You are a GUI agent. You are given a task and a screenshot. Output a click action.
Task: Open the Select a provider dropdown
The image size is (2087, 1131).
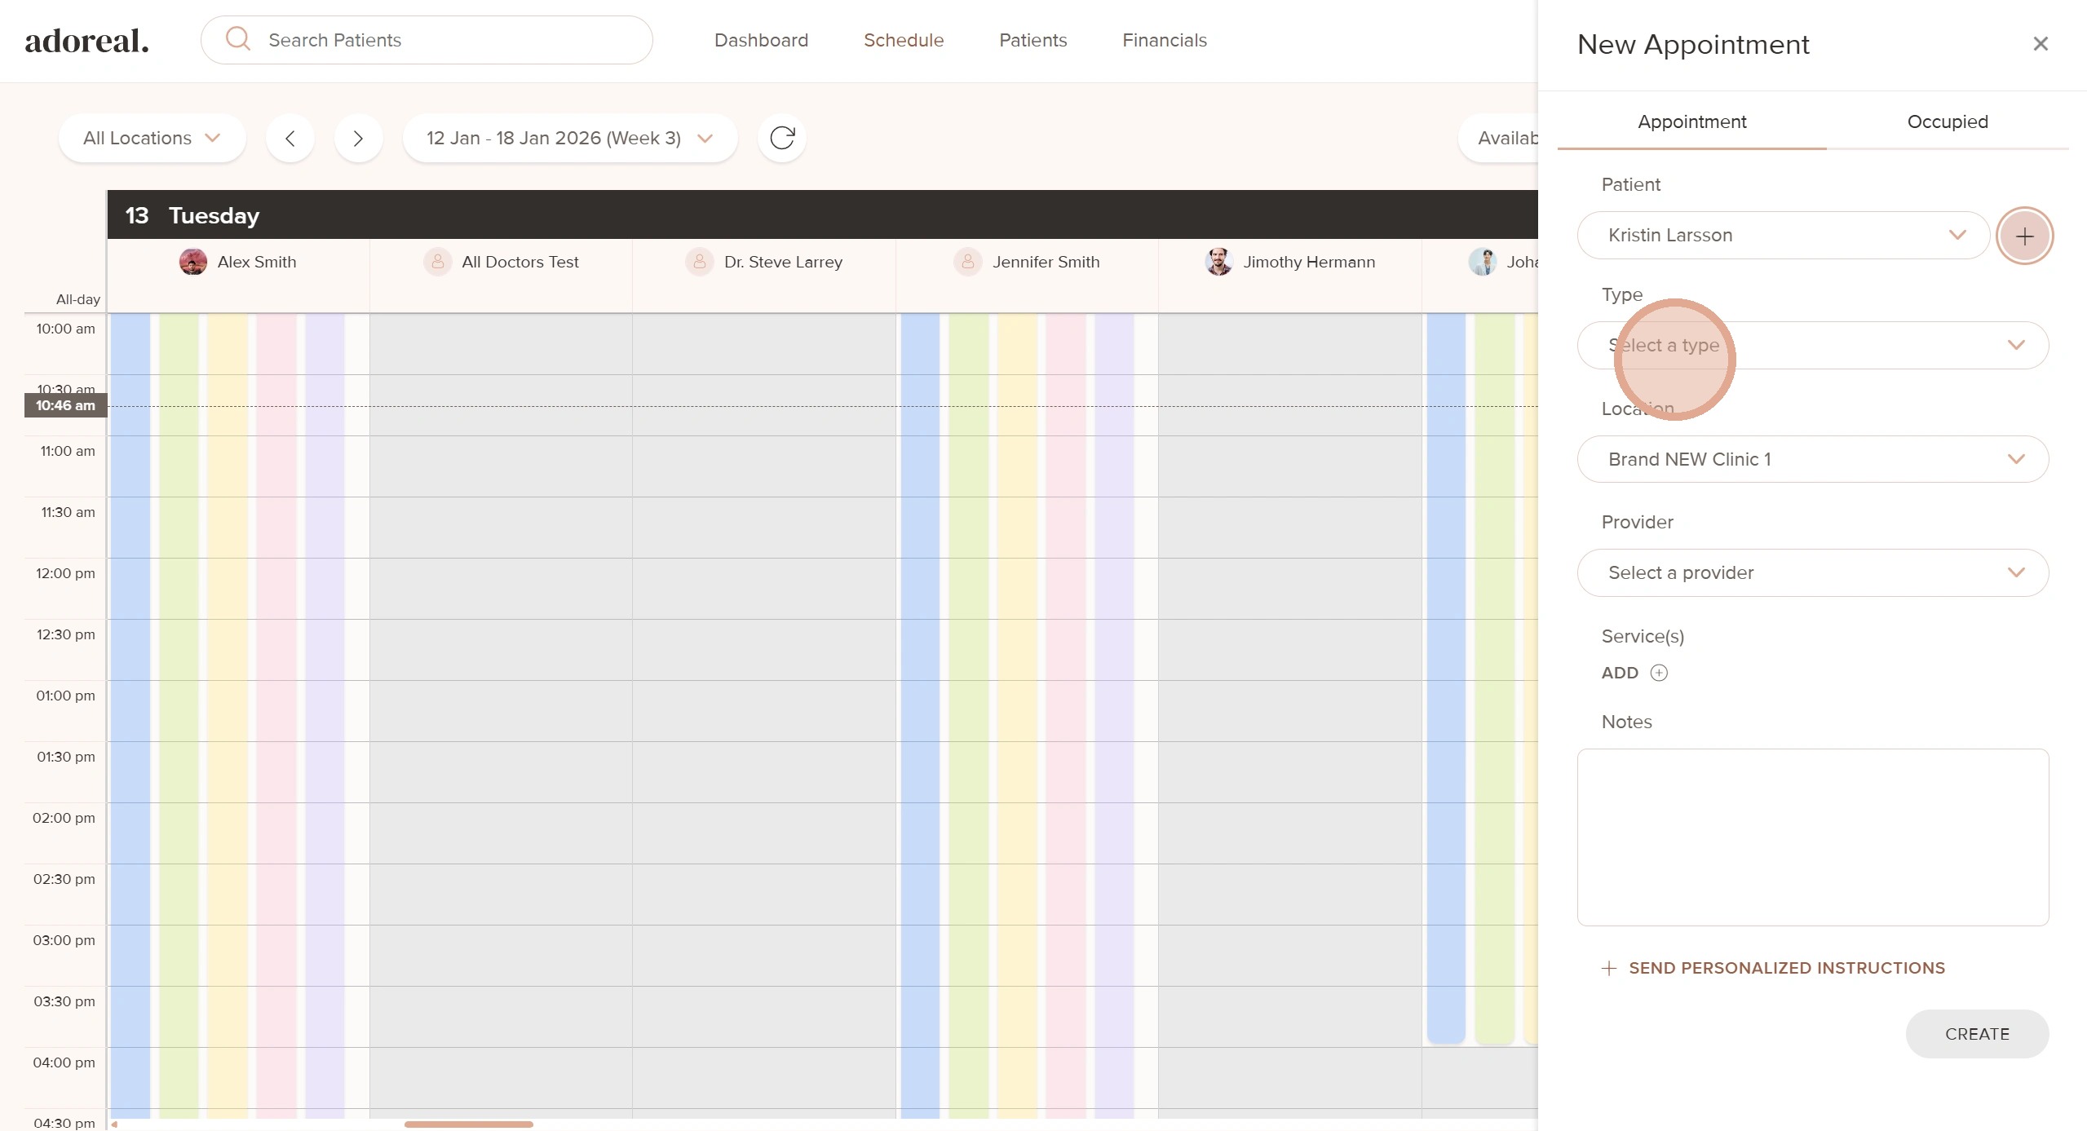click(x=1812, y=572)
